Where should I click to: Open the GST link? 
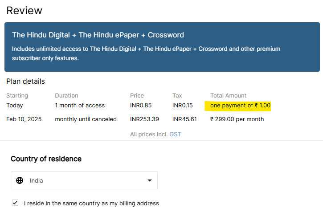point(175,134)
